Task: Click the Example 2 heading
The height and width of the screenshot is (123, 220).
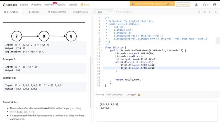Action: [x=9, y=59]
